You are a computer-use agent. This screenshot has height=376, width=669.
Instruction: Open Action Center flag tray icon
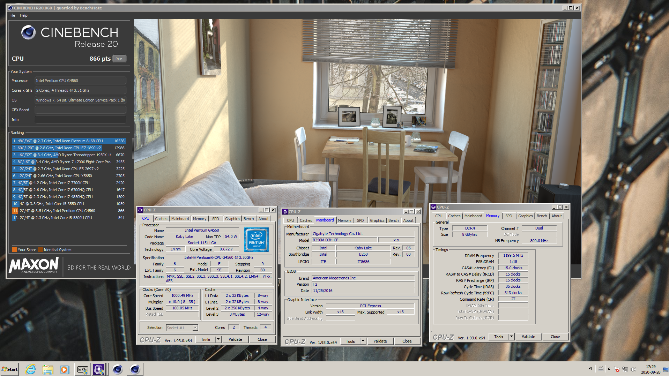(x=617, y=369)
